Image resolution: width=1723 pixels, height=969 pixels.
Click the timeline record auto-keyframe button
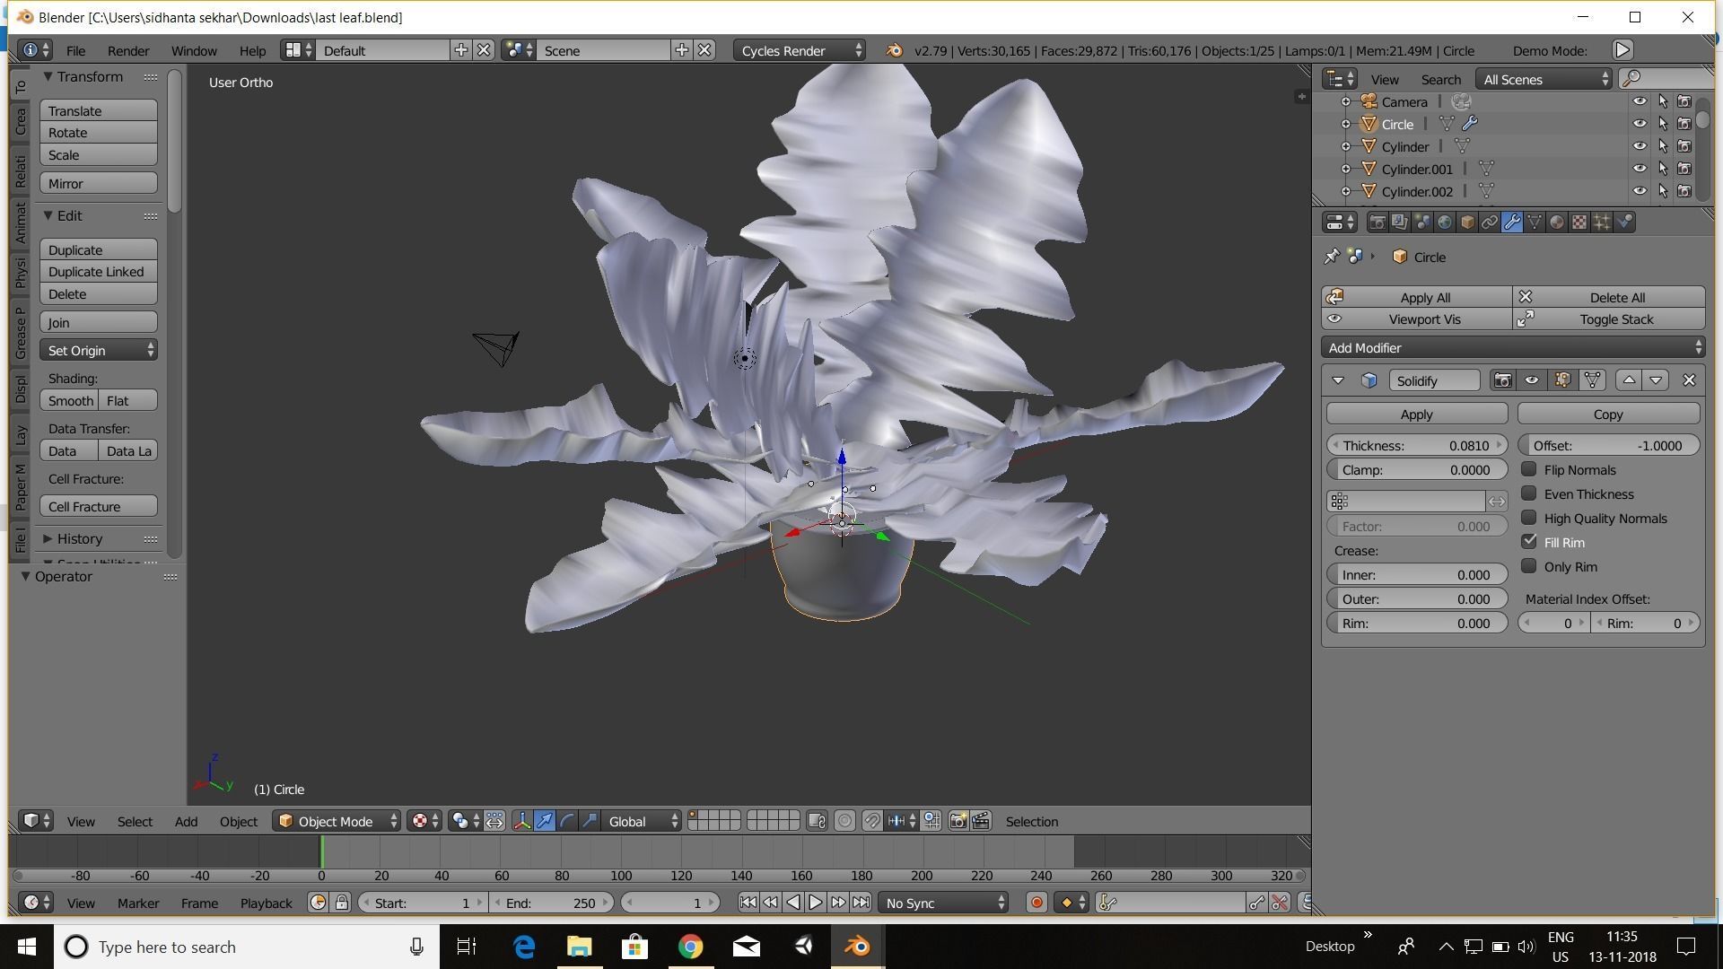[1036, 903]
